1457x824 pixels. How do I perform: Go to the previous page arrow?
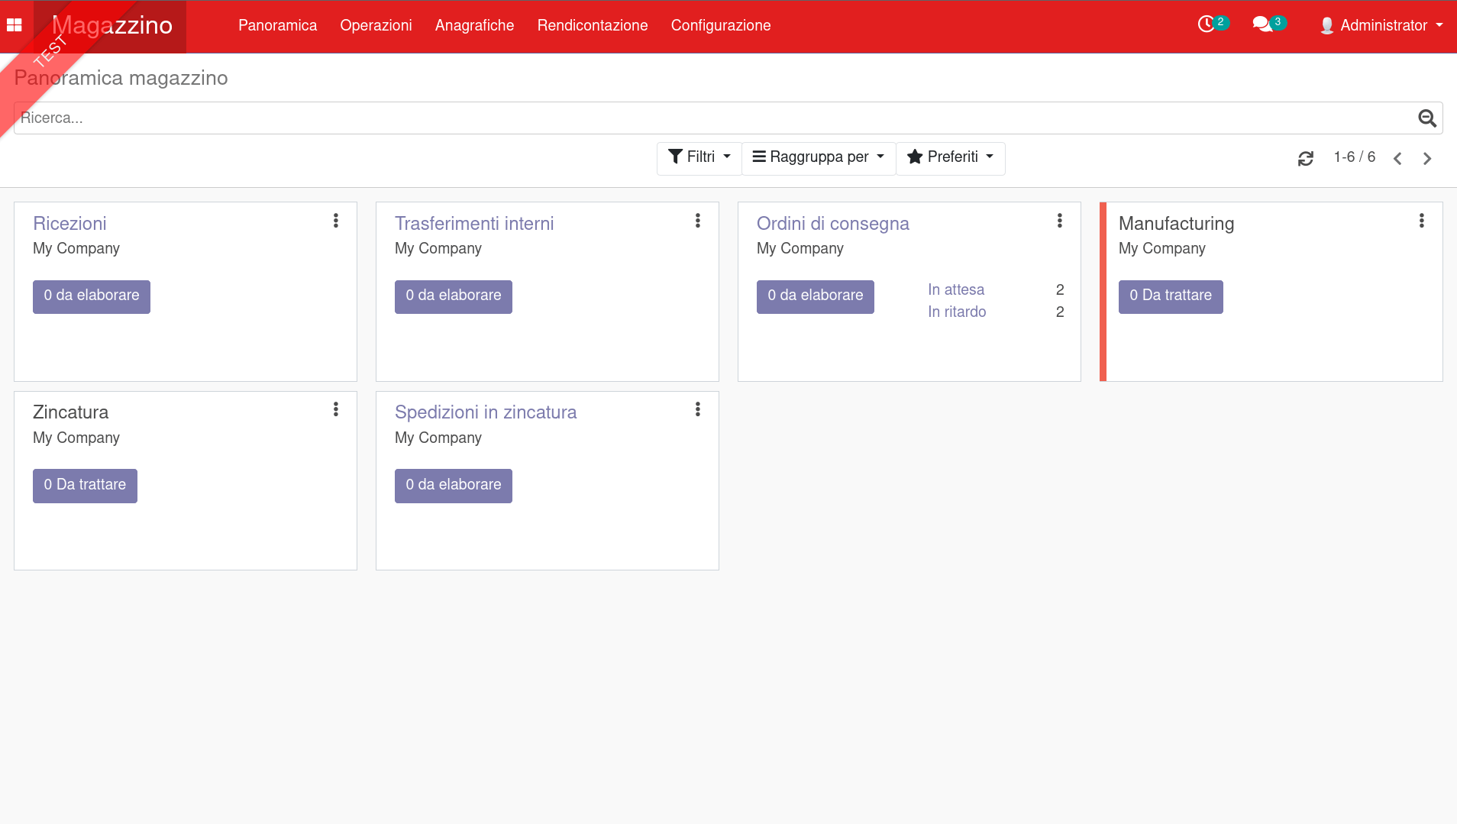click(x=1397, y=158)
